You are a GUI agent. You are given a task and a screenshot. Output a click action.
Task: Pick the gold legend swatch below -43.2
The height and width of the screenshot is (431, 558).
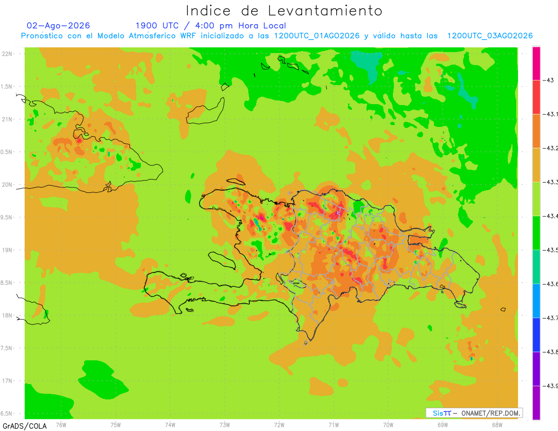coord(536,165)
